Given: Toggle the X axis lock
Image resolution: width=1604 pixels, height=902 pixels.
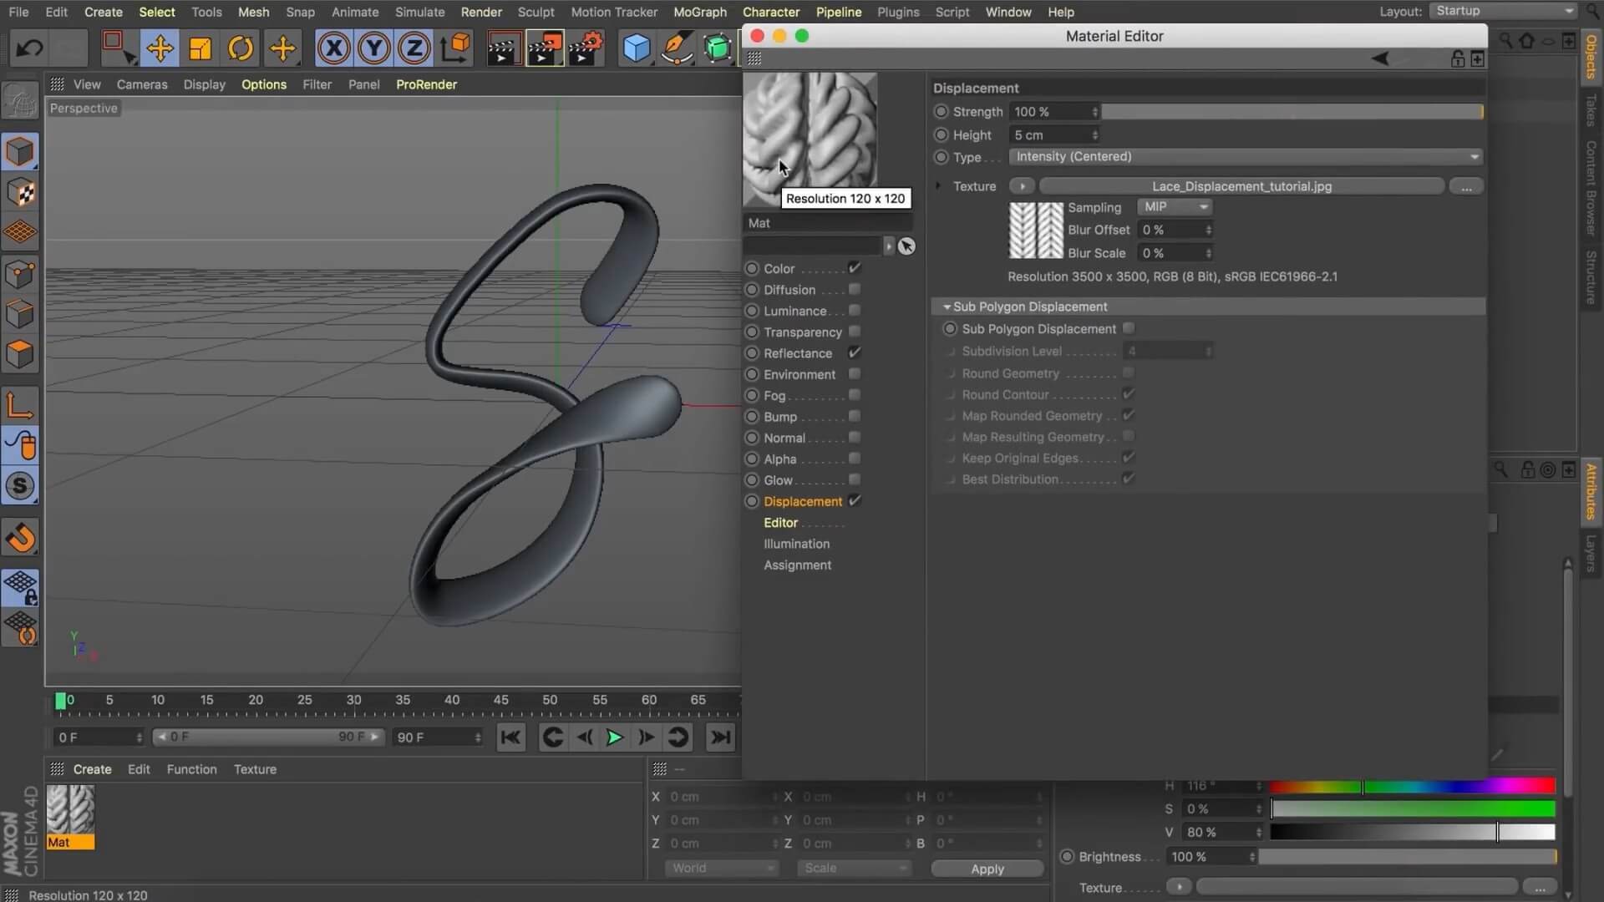Looking at the screenshot, I should click(x=333, y=48).
